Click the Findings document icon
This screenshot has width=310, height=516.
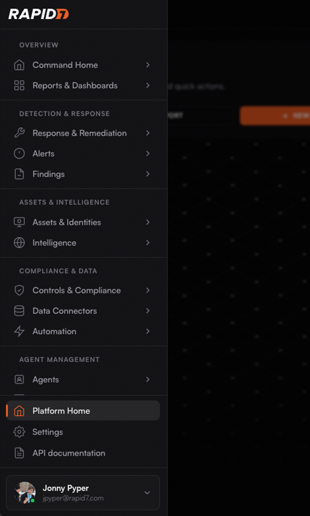pos(19,174)
